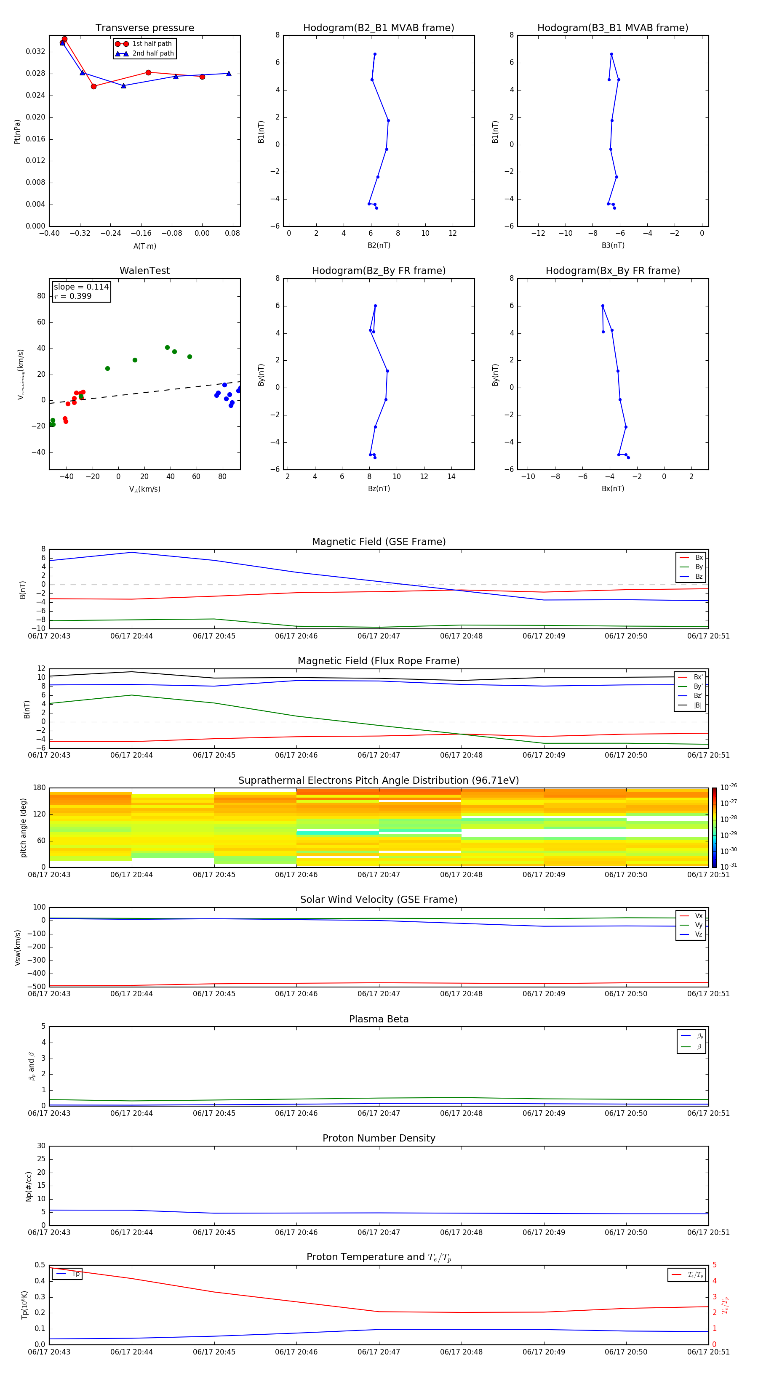Select the By' legend entry in Flux Rope panel
Screen dimensions: 758x1389
click(690, 687)
